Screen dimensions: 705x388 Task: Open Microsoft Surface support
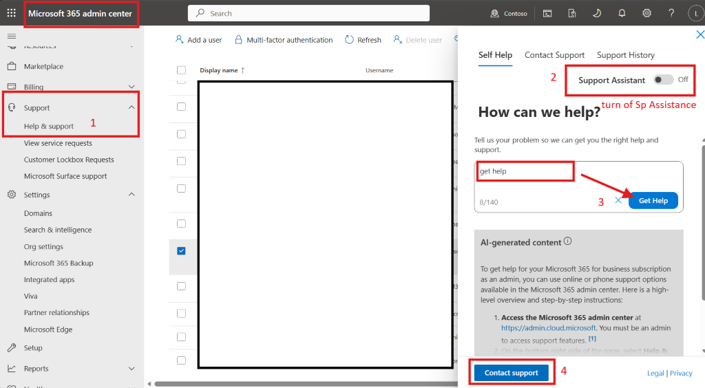(x=65, y=177)
